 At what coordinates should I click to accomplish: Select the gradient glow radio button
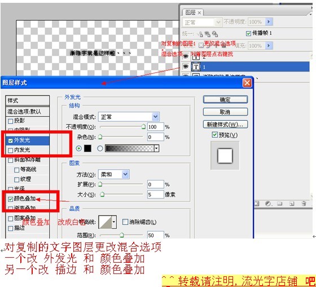100,148
